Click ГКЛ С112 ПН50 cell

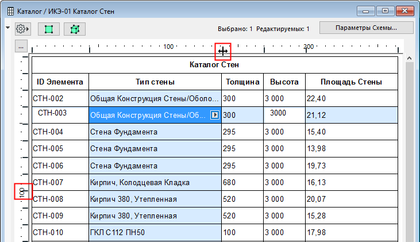(155, 232)
